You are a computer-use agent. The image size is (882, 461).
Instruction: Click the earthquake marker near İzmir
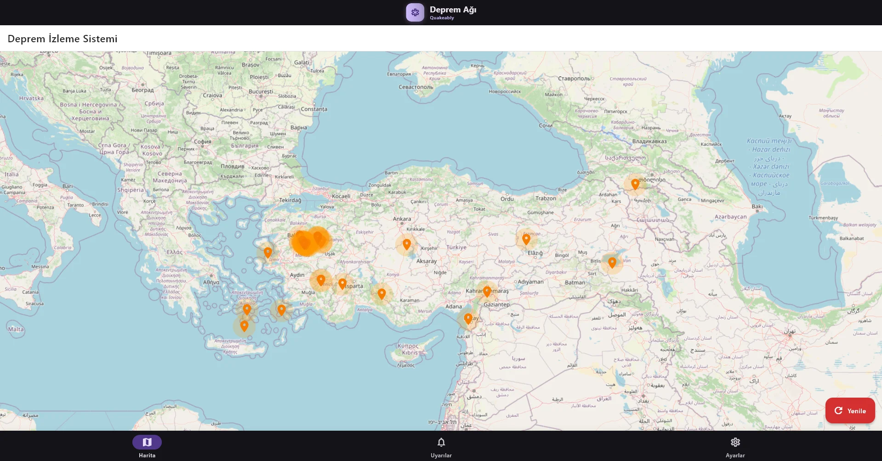[267, 252]
